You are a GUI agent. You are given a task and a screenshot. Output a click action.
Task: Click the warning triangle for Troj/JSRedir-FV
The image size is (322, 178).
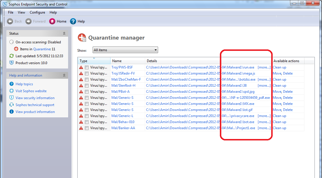[81, 73]
